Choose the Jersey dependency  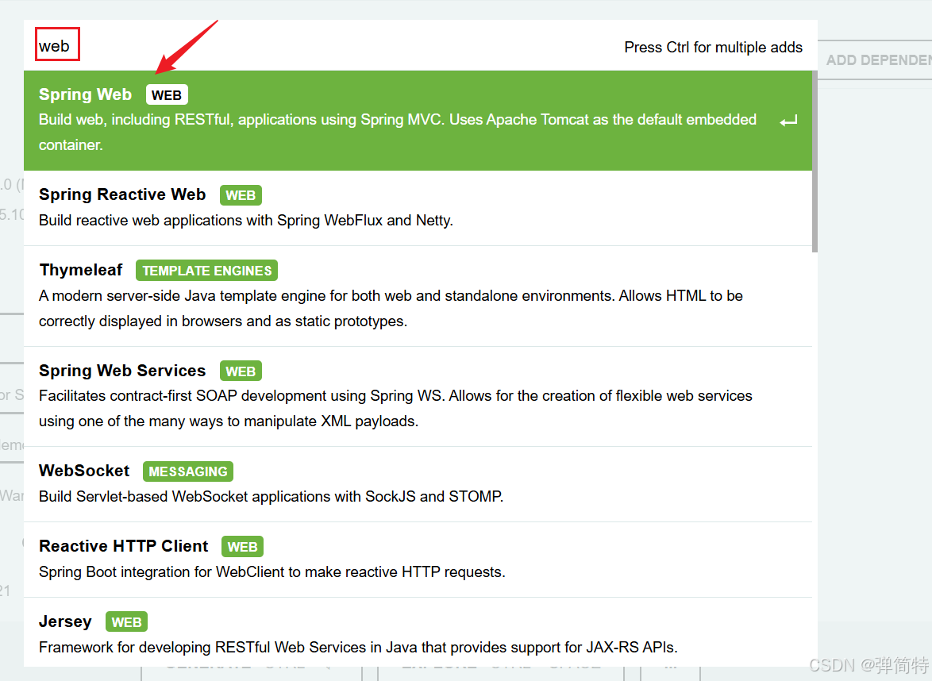pos(418,633)
